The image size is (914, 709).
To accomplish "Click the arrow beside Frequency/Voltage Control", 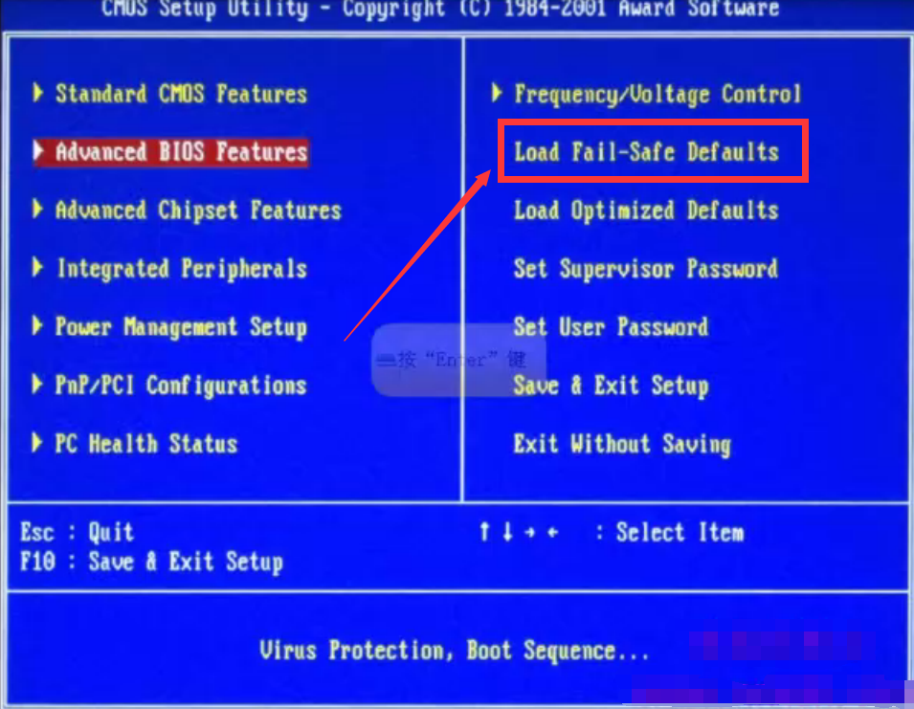I will click(497, 92).
